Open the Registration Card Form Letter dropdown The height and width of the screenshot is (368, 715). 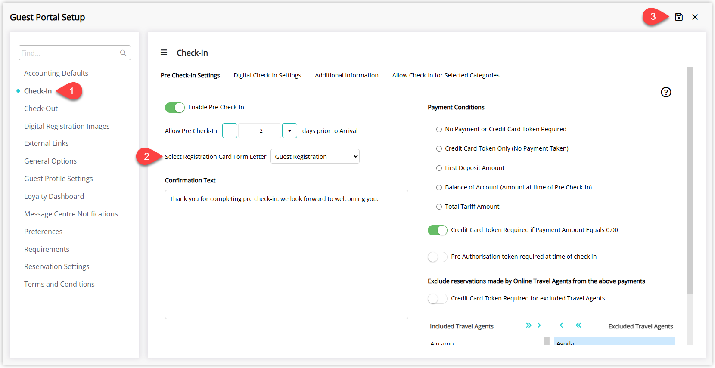pos(315,156)
